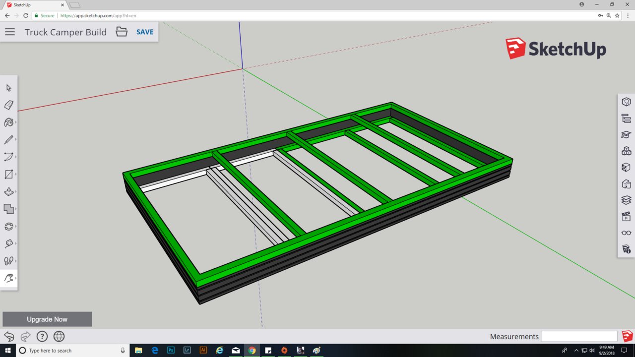Click the Upgrade Now button

[x=47, y=319]
